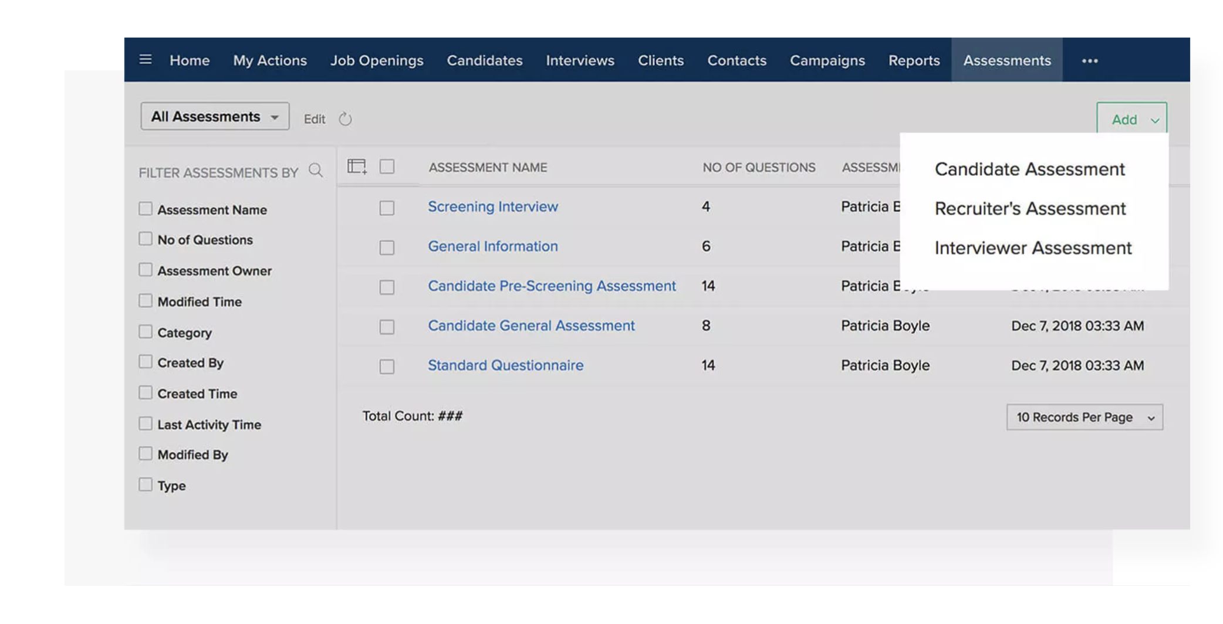Image resolution: width=1223 pixels, height=624 pixels.
Task: Select the Candidate Pre-Screening Assessment row checkbox
Action: click(387, 287)
